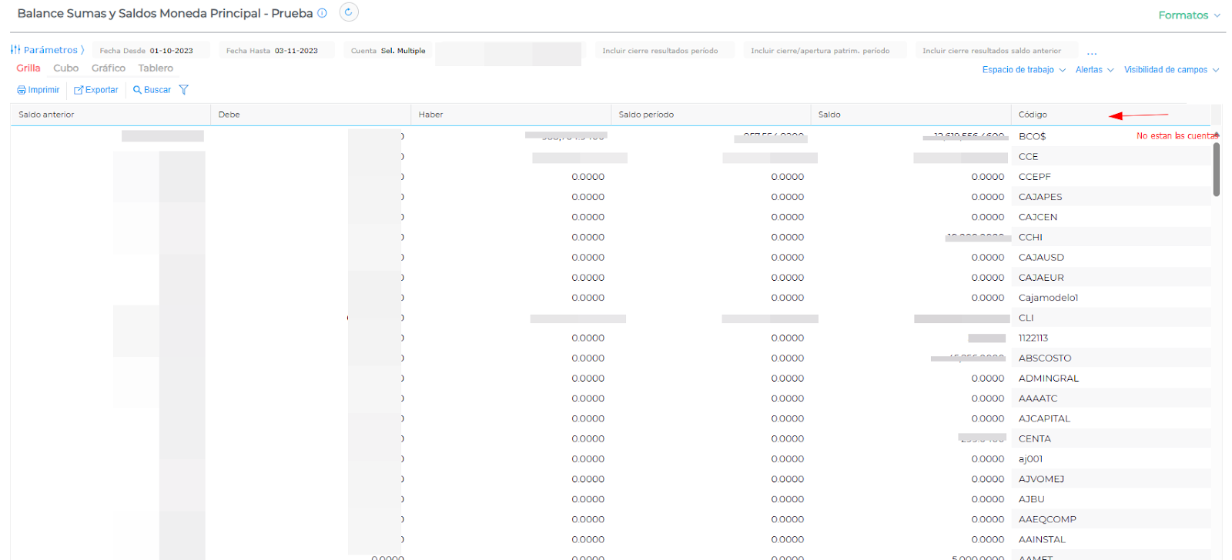Expand the Alertas dropdown

point(1094,70)
